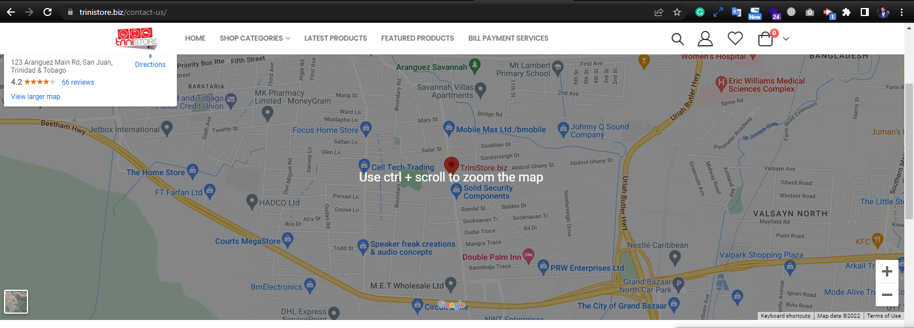
Task: Open the Extensions puzzle piece menu
Action: tap(846, 12)
